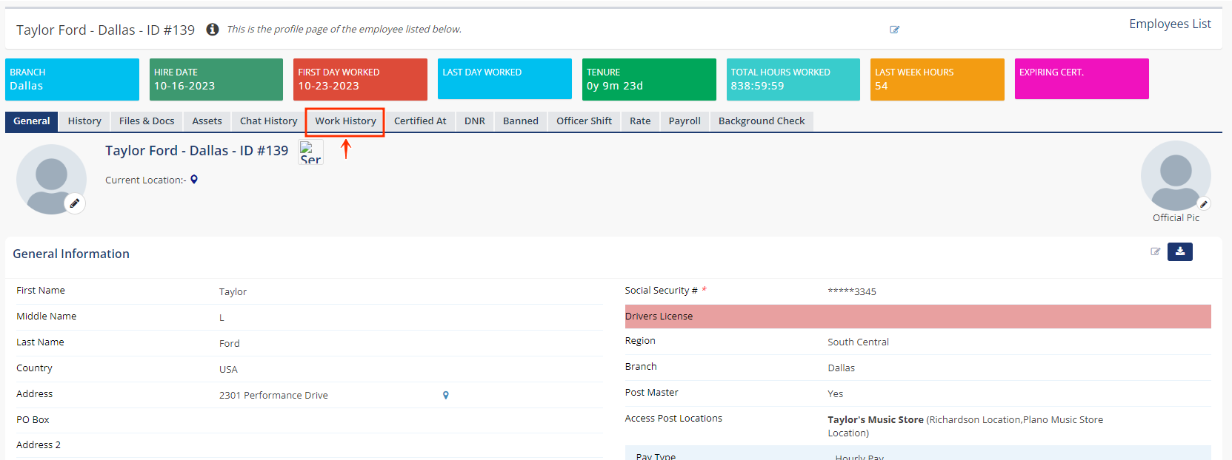Image resolution: width=1232 pixels, height=460 pixels.
Task: Click the Official Pic avatar thumbnail
Action: [1176, 176]
